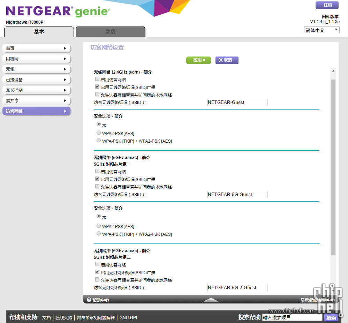Expand help panel with the up triangle

211,300
